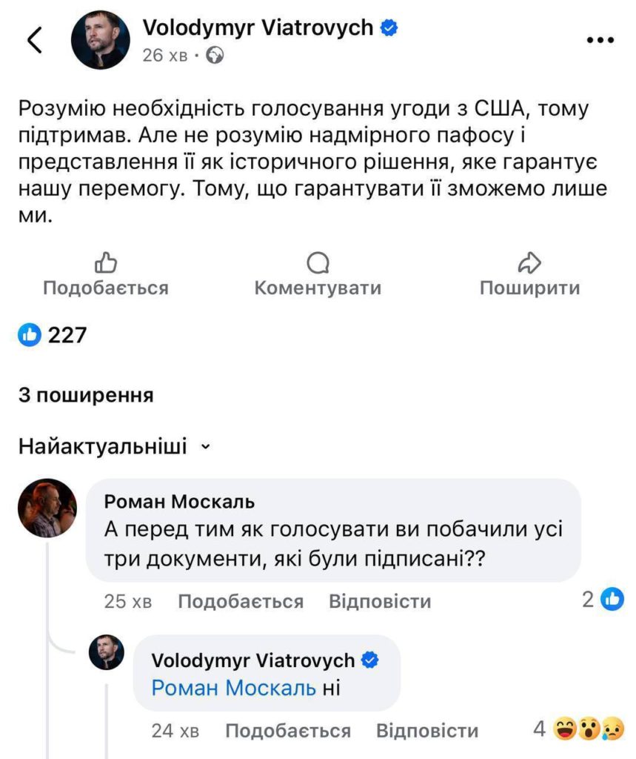
Task: Tap the Роман Москаль mention in the reply
Action: (234, 688)
